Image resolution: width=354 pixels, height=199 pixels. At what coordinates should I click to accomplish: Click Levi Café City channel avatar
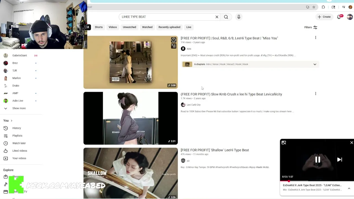click(x=183, y=105)
